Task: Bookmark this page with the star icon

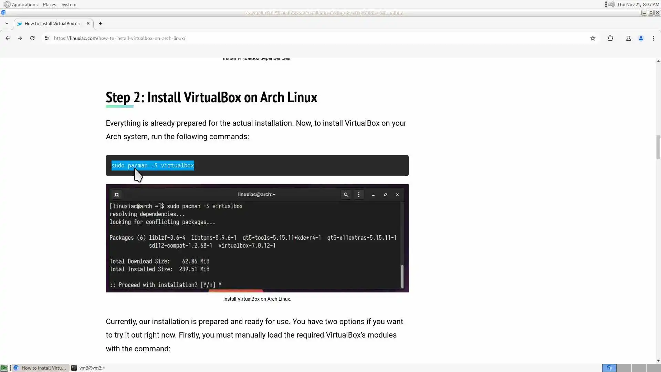Action: click(x=592, y=38)
